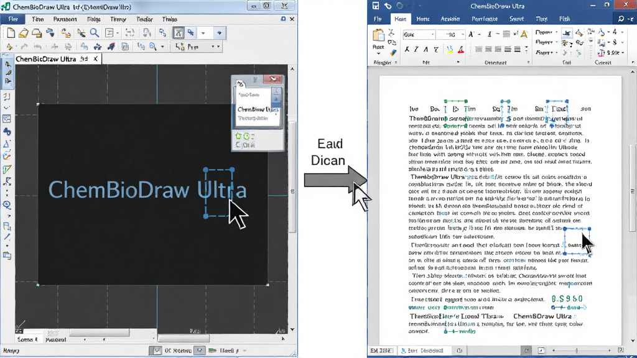Click the rocket icon in ChemBioDraw second toolbar row

click(111, 47)
